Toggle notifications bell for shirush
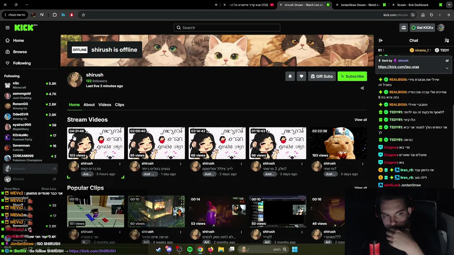This screenshot has width=454, height=255. pyautogui.click(x=290, y=76)
